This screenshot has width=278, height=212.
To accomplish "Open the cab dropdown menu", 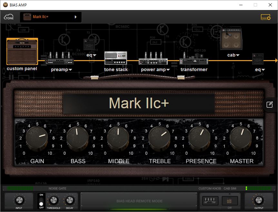I will tap(238, 55).
